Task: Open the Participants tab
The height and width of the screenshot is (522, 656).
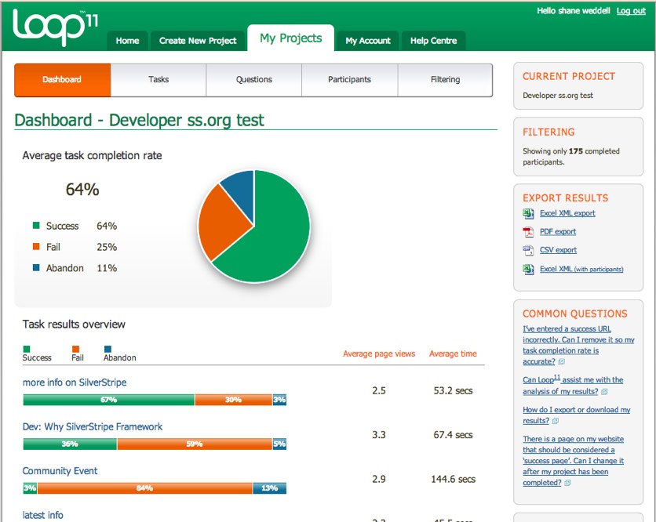Action: (349, 80)
